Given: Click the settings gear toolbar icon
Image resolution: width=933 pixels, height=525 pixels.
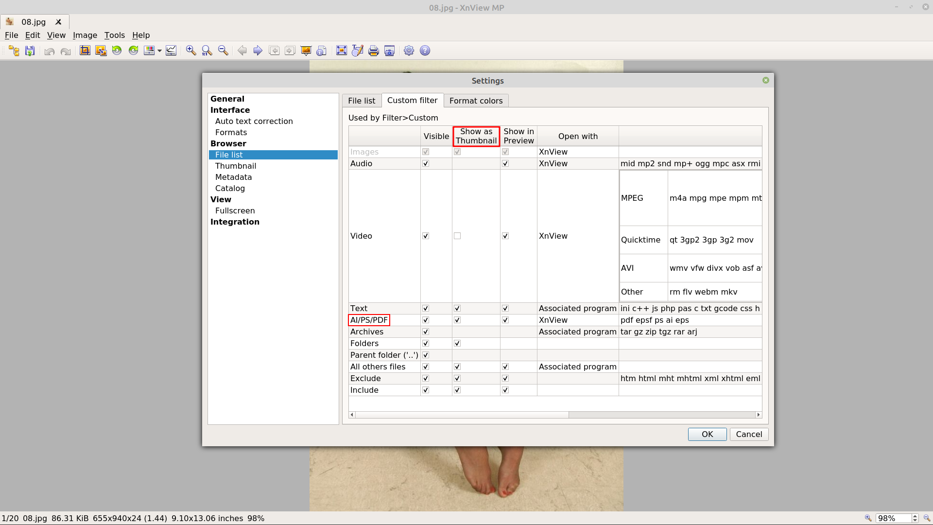Looking at the screenshot, I should tap(409, 51).
